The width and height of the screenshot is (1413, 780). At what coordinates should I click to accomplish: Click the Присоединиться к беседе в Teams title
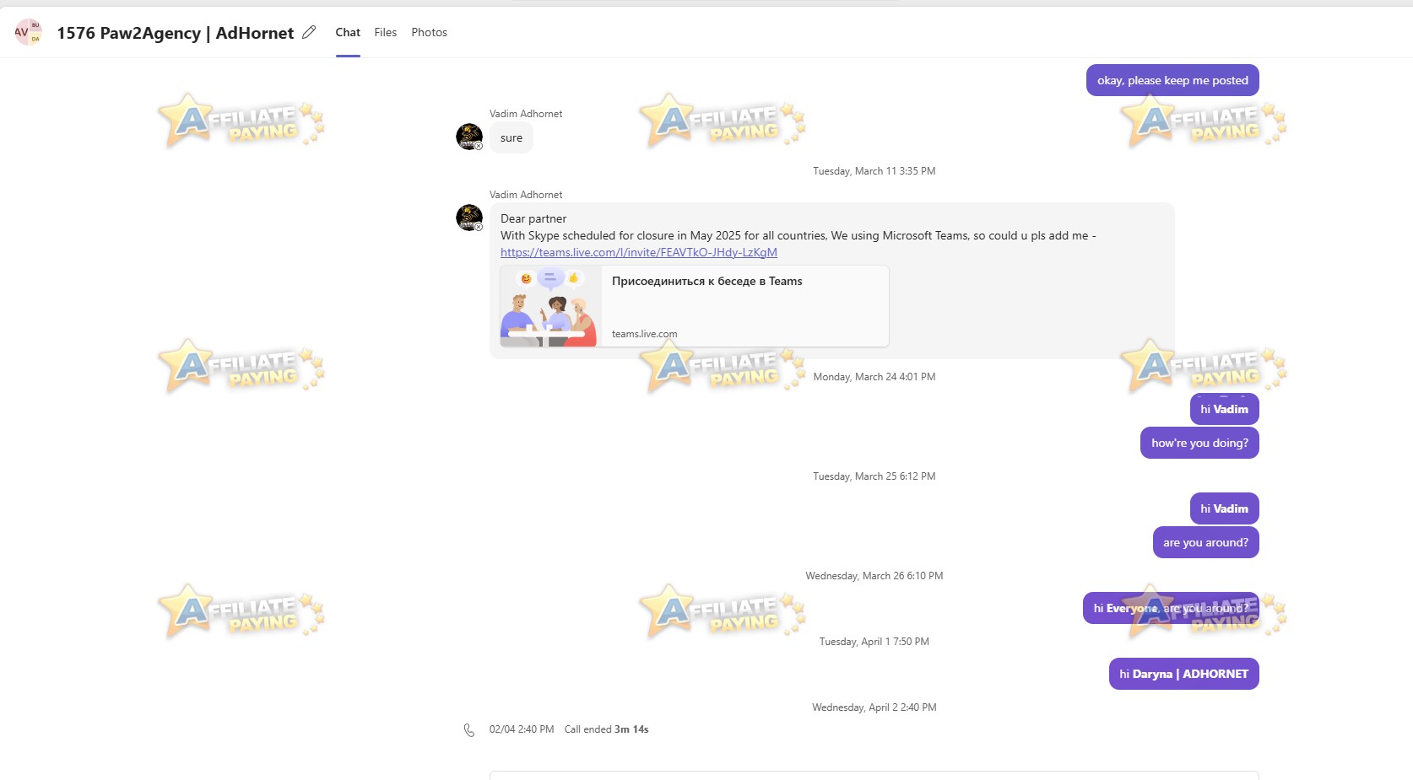pyautogui.click(x=707, y=281)
